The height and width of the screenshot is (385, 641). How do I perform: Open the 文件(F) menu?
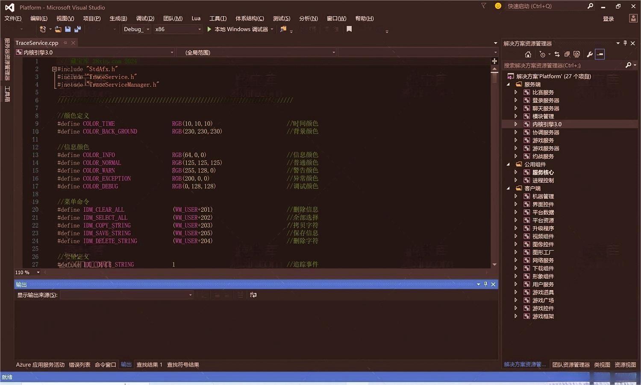click(x=13, y=18)
